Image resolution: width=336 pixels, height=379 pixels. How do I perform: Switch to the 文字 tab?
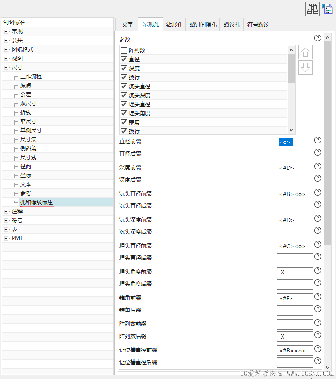127,24
